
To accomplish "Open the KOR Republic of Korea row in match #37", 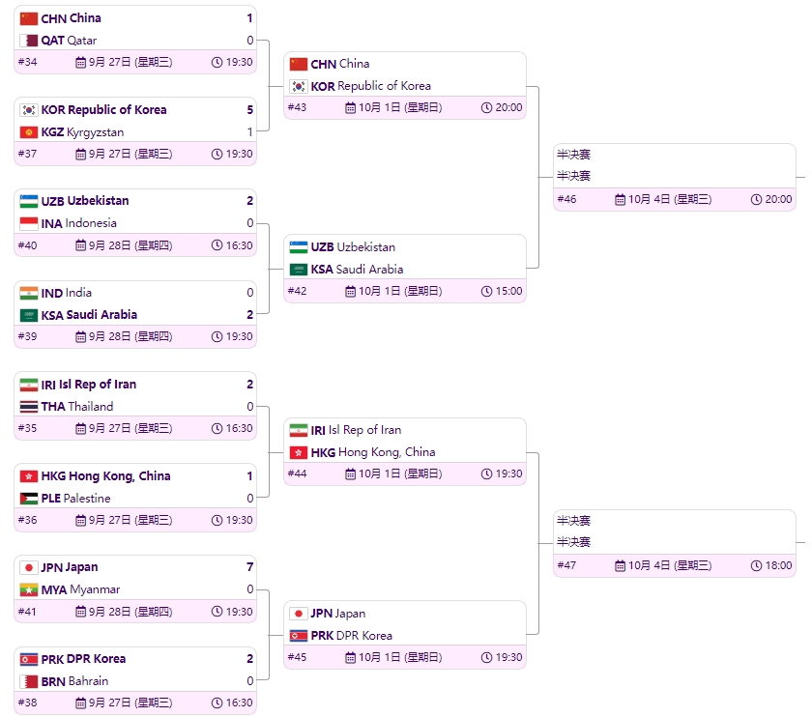I will pyautogui.click(x=135, y=110).
